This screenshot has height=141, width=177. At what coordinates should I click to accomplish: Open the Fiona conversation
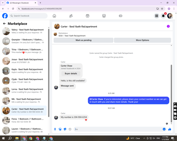[x=24, y=121]
